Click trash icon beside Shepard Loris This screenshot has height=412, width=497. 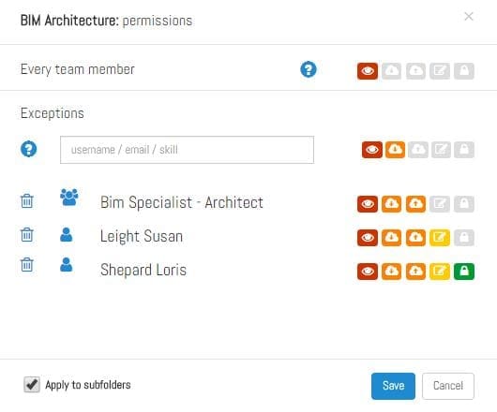[x=27, y=265]
